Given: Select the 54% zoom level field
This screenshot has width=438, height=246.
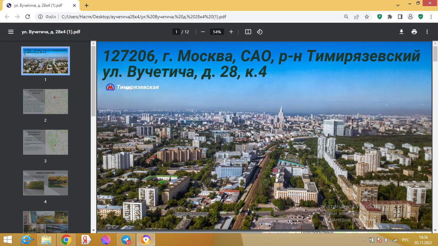Looking at the screenshot, I should tap(217, 32).
